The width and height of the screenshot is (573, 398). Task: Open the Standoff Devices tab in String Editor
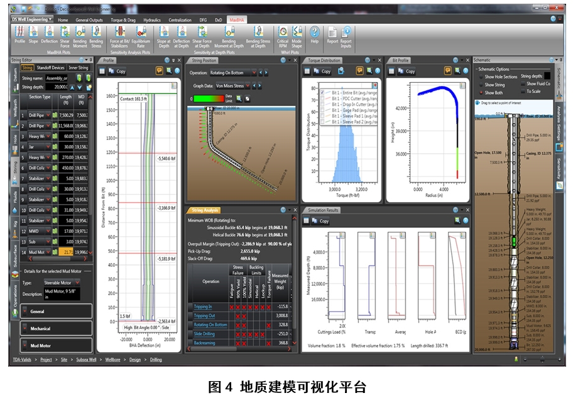[50, 68]
